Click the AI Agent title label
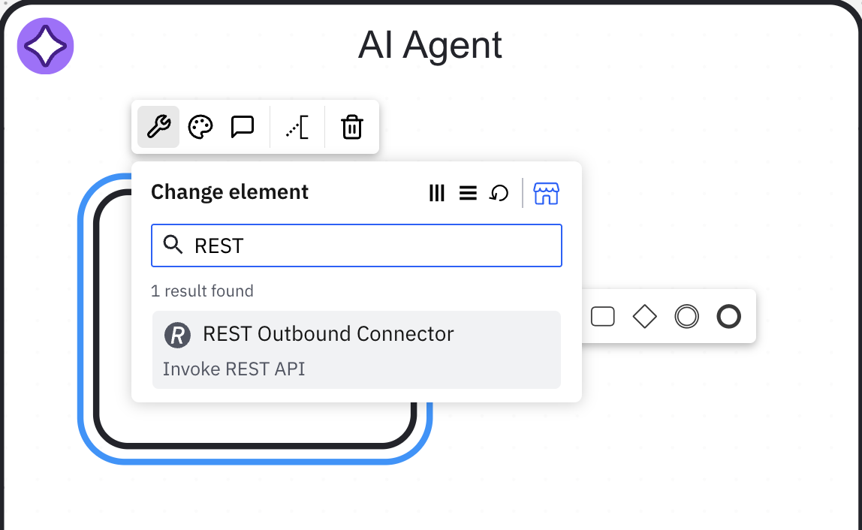 (430, 45)
